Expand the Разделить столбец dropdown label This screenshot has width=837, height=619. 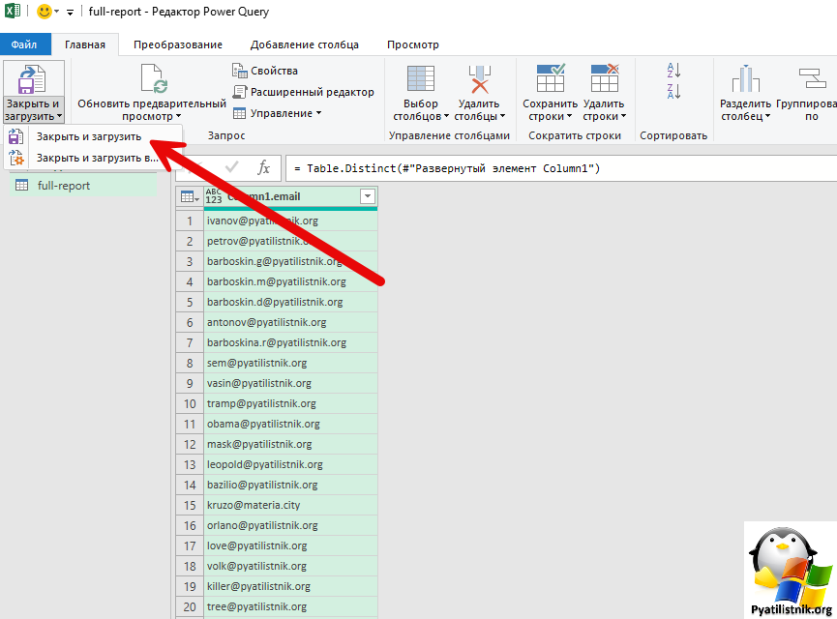(x=745, y=110)
